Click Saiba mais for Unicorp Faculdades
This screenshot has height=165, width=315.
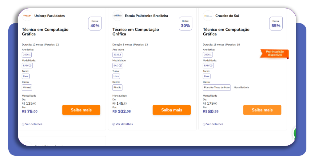[x=81, y=110]
